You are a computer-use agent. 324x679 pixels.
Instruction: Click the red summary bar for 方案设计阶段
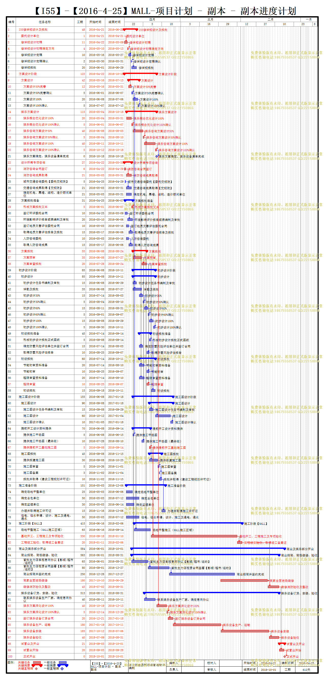coord(141,74)
